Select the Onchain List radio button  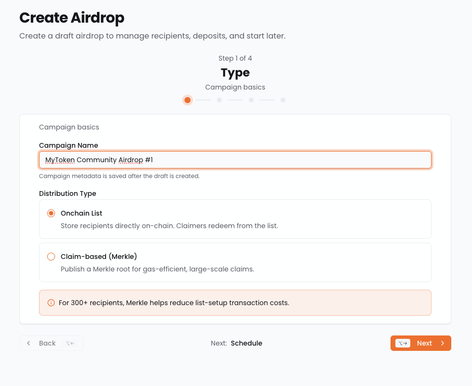51,213
